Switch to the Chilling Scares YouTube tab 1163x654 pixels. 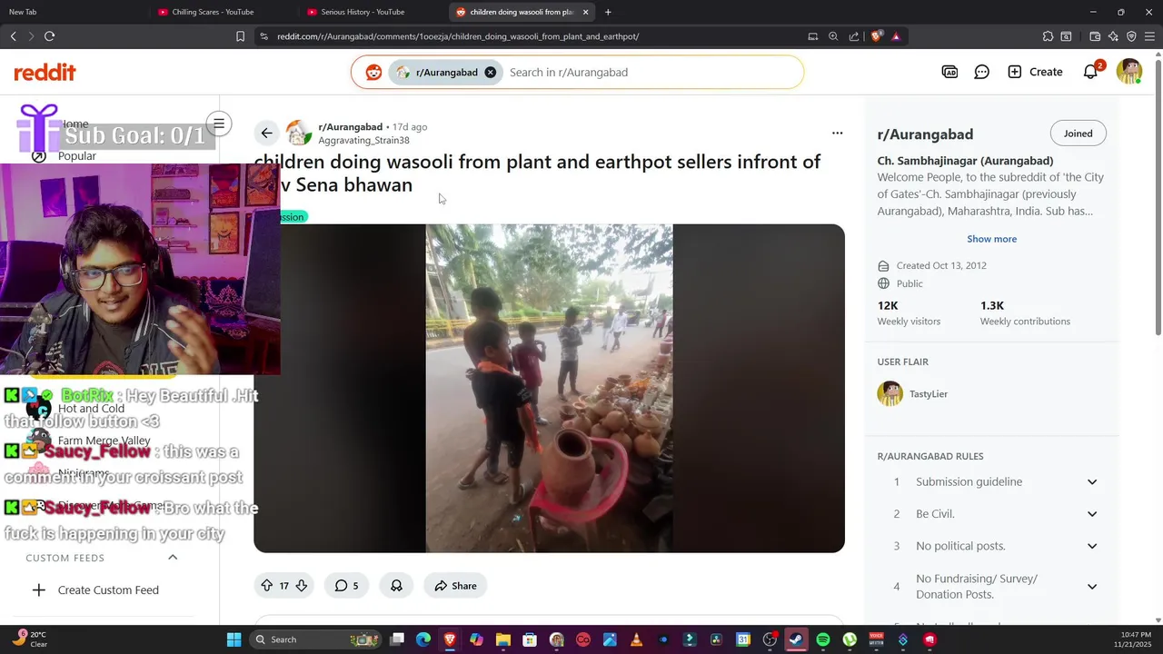(213, 12)
